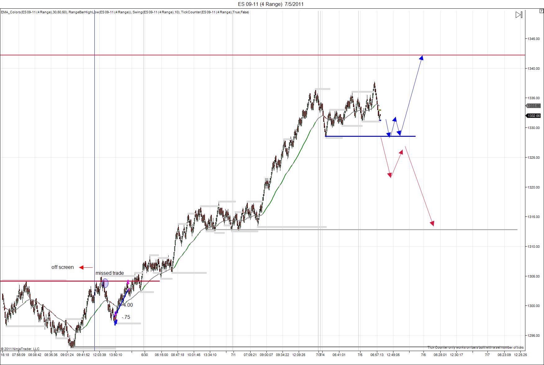Click the 6/30 date label

pos(144,355)
